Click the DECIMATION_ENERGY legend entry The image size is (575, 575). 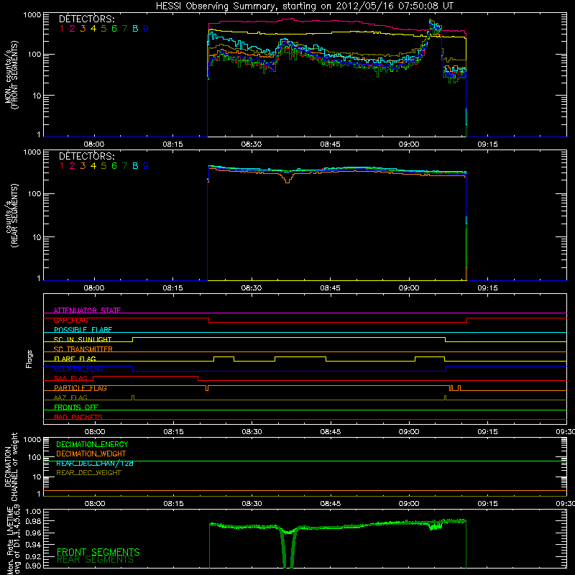[92, 444]
